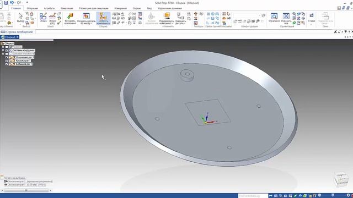Click the Cut scissors icon in clipboard group

tap(9, 14)
